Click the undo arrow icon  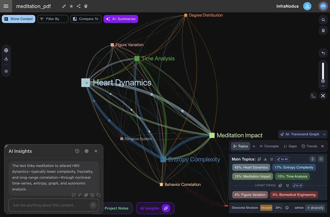point(323,53)
